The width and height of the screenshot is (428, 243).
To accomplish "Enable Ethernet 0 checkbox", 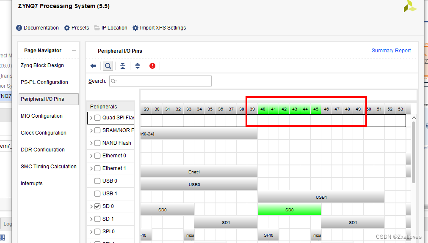I will [97, 156].
